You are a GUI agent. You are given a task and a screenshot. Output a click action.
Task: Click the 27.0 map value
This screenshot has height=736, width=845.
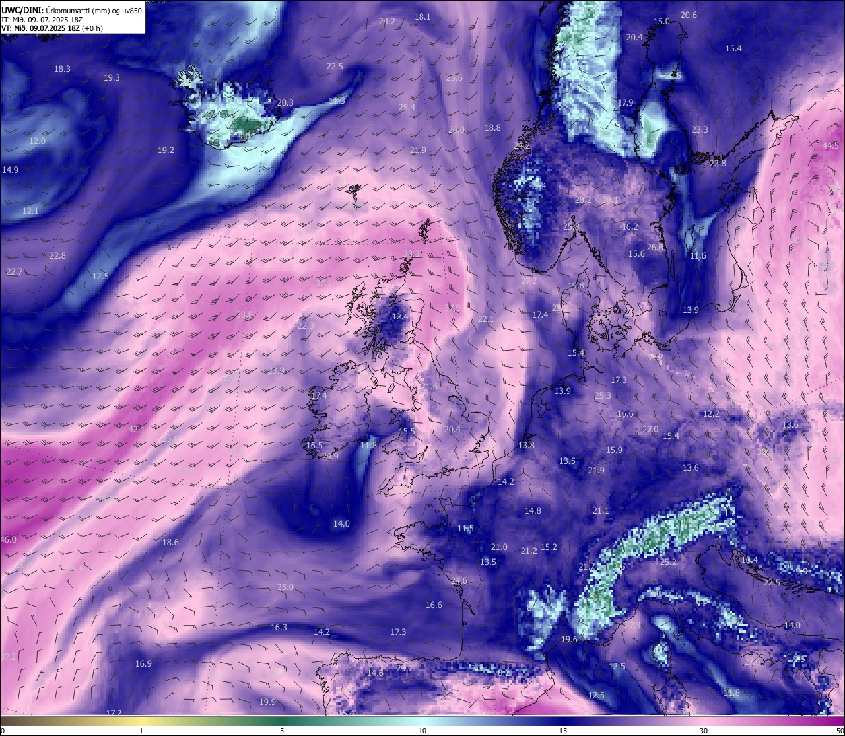click(650, 429)
